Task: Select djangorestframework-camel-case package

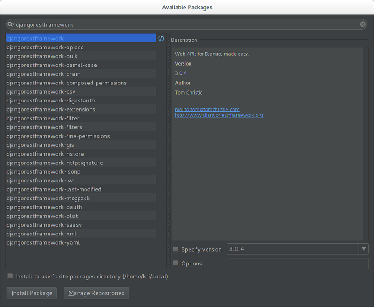Action: pyautogui.click(x=80, y=65)
